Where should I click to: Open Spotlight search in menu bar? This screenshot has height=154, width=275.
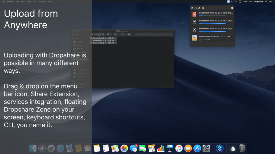(266, 1)
